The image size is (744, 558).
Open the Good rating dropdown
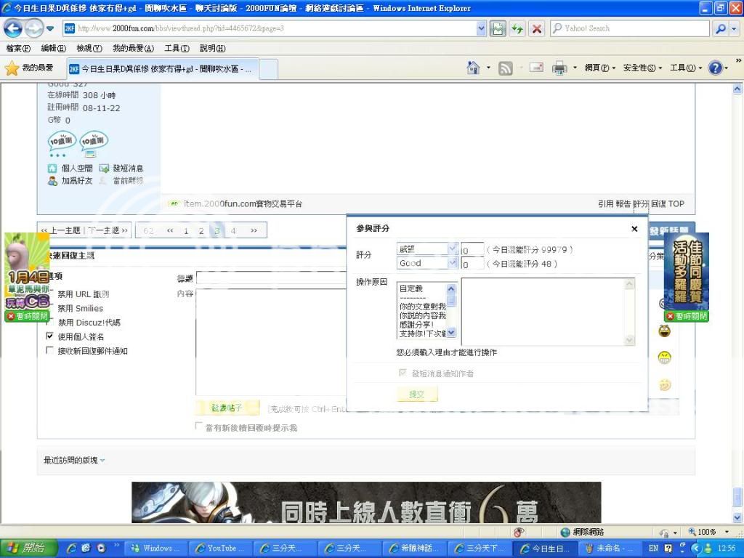coord(452,263)
